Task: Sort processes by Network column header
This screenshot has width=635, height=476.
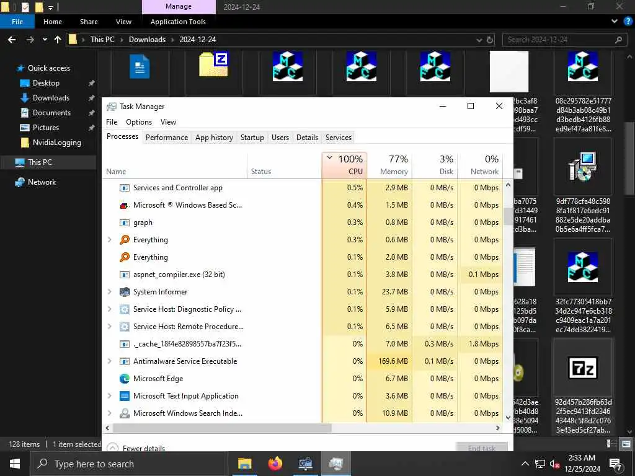Action: [481, 165]
